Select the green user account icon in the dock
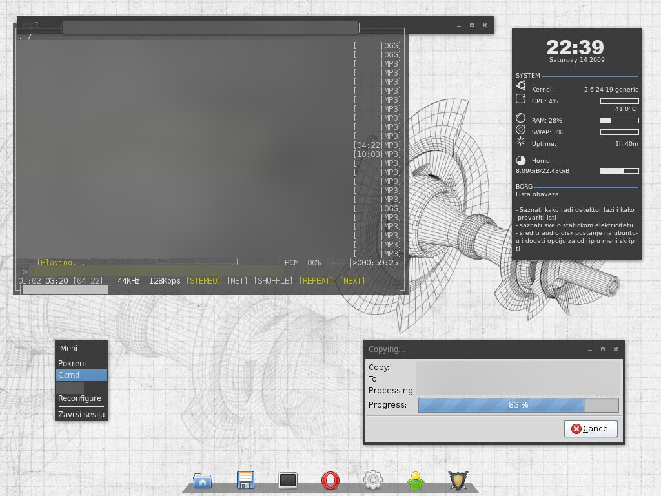This screenshot has height=496, width=661. [415, 480]
